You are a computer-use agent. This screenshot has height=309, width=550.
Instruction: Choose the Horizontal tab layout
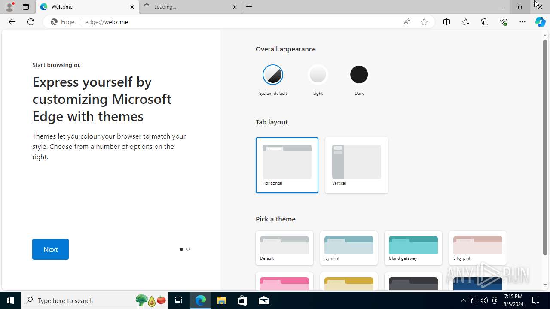[x=287, y=165]
